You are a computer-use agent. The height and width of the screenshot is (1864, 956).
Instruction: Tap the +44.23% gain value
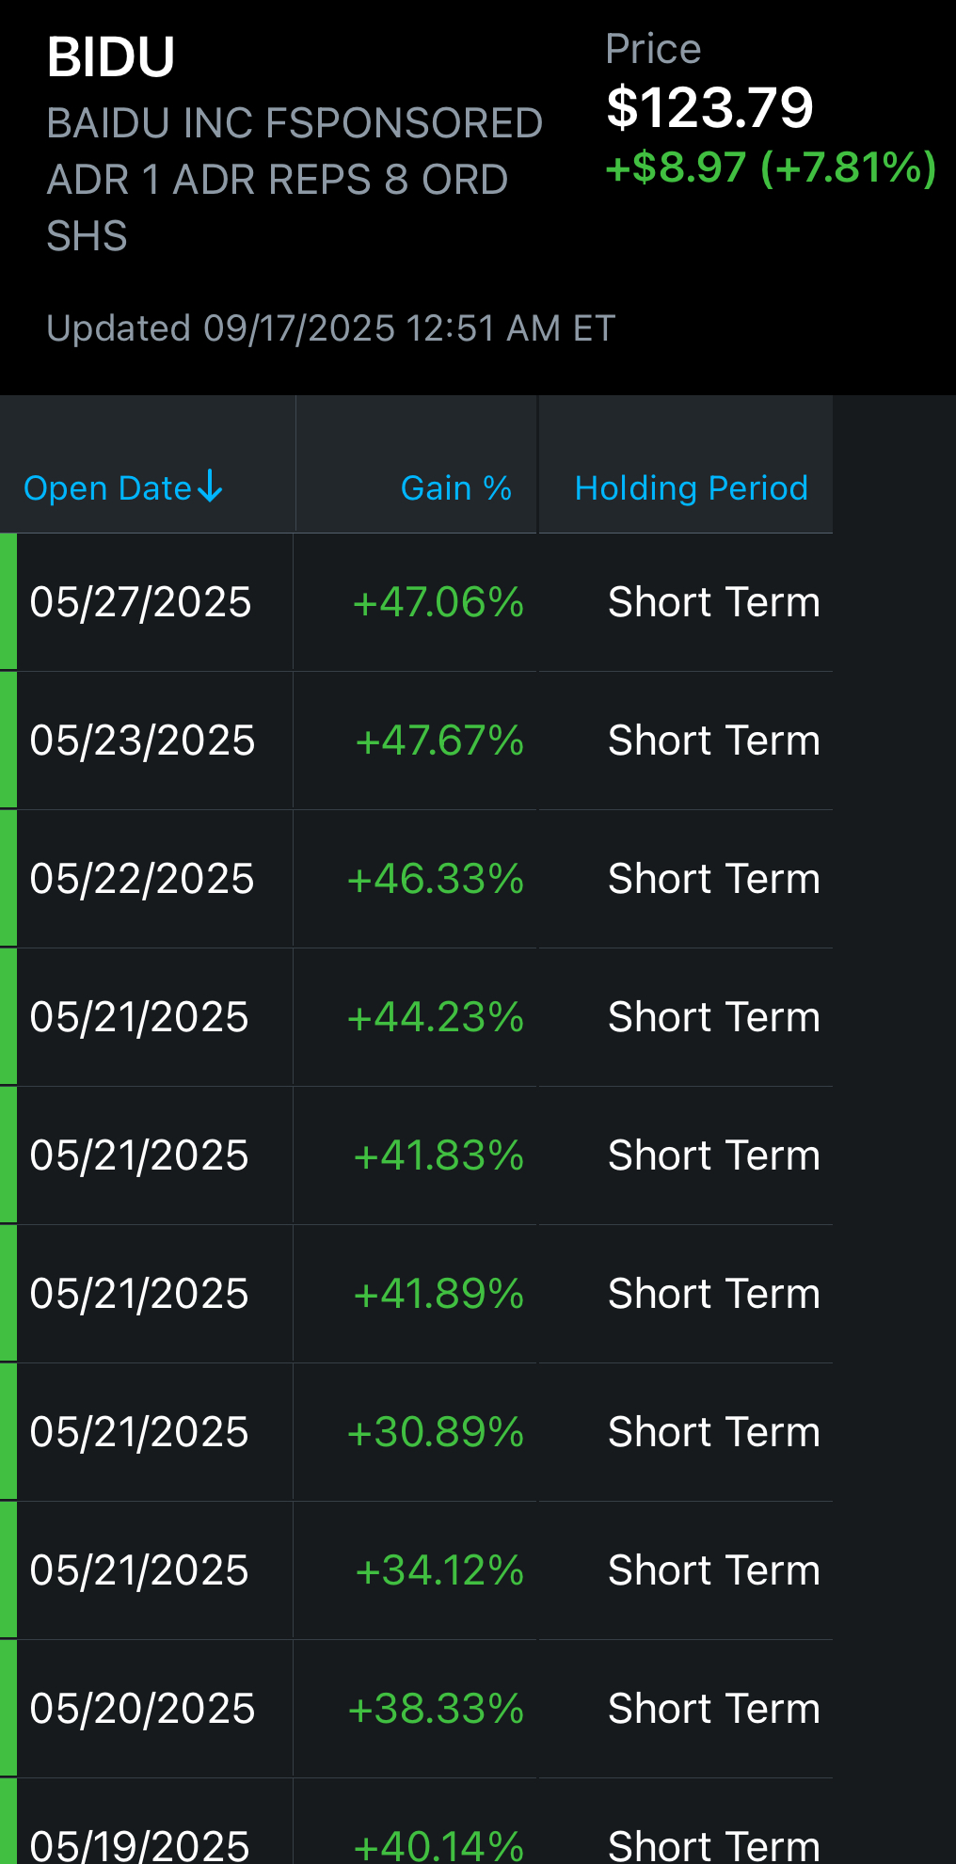pos(436,1017)
